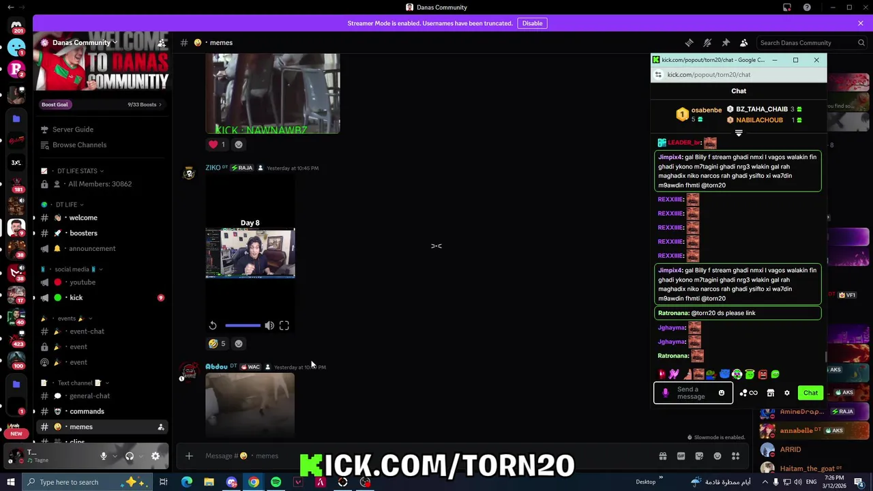Dismiss the Streamer Mode purple banner
The width and height of the screenshot is (873, 491).
(861, 23)
